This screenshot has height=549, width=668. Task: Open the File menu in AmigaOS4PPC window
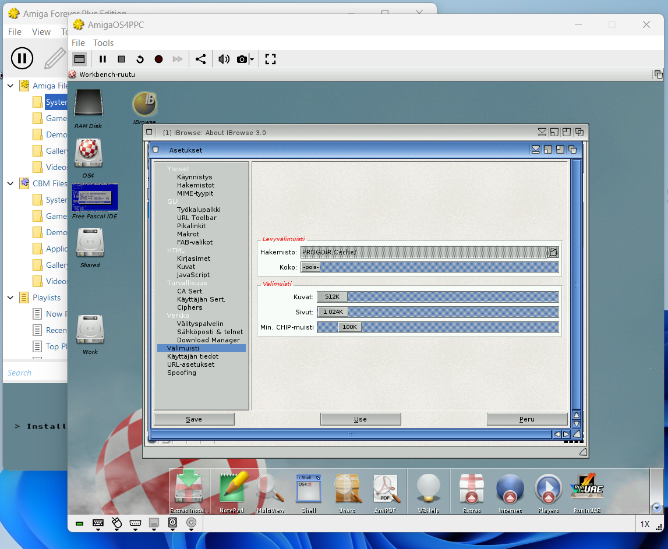[x=79, y=43]
